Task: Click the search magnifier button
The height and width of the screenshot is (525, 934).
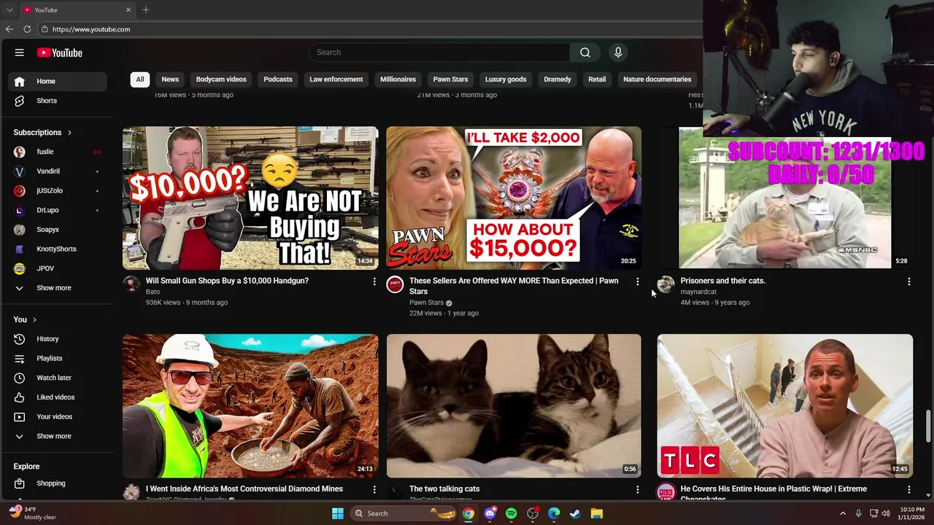Action: [585, 52]
